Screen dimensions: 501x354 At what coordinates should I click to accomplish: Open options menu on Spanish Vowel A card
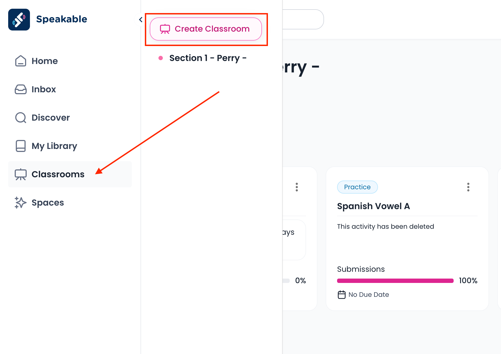pos(468,187)
